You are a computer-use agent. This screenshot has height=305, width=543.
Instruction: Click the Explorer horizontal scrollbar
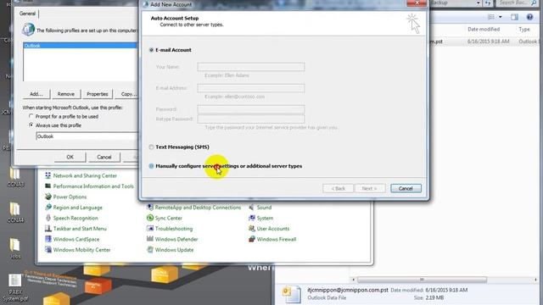coord(422,280)
